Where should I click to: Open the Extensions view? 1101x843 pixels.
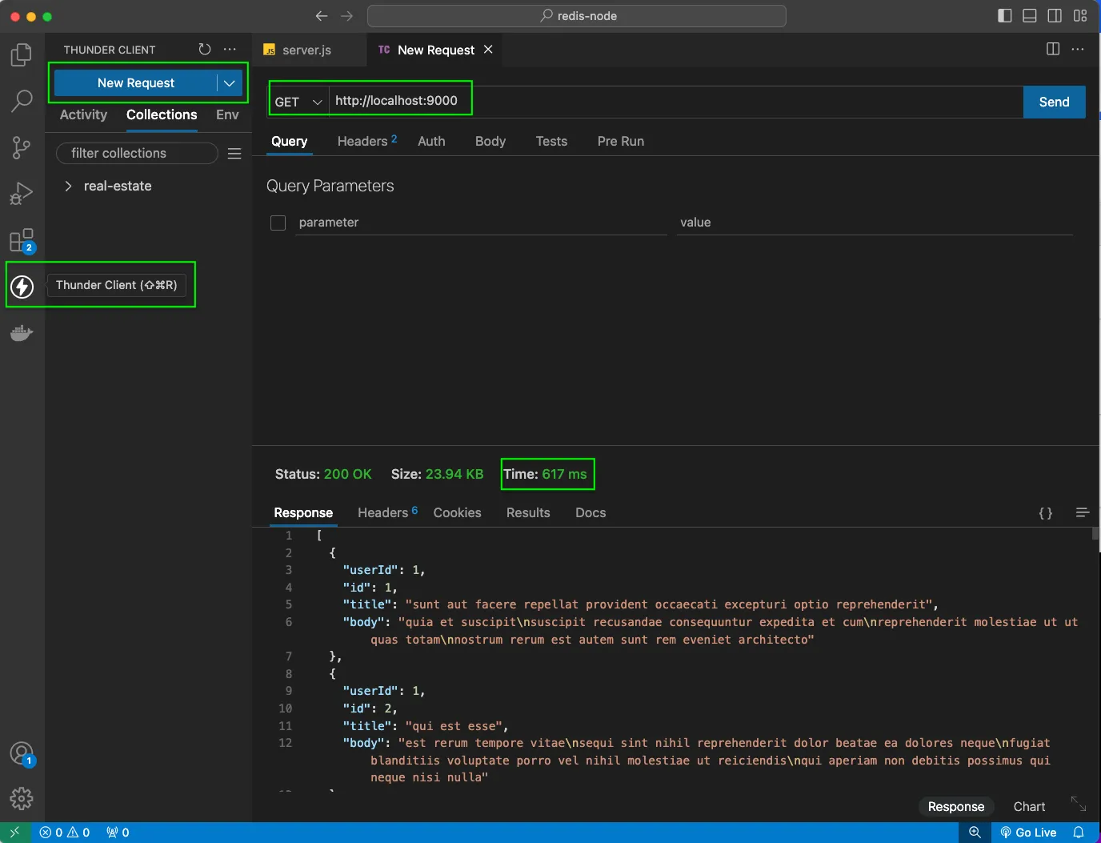22,240
